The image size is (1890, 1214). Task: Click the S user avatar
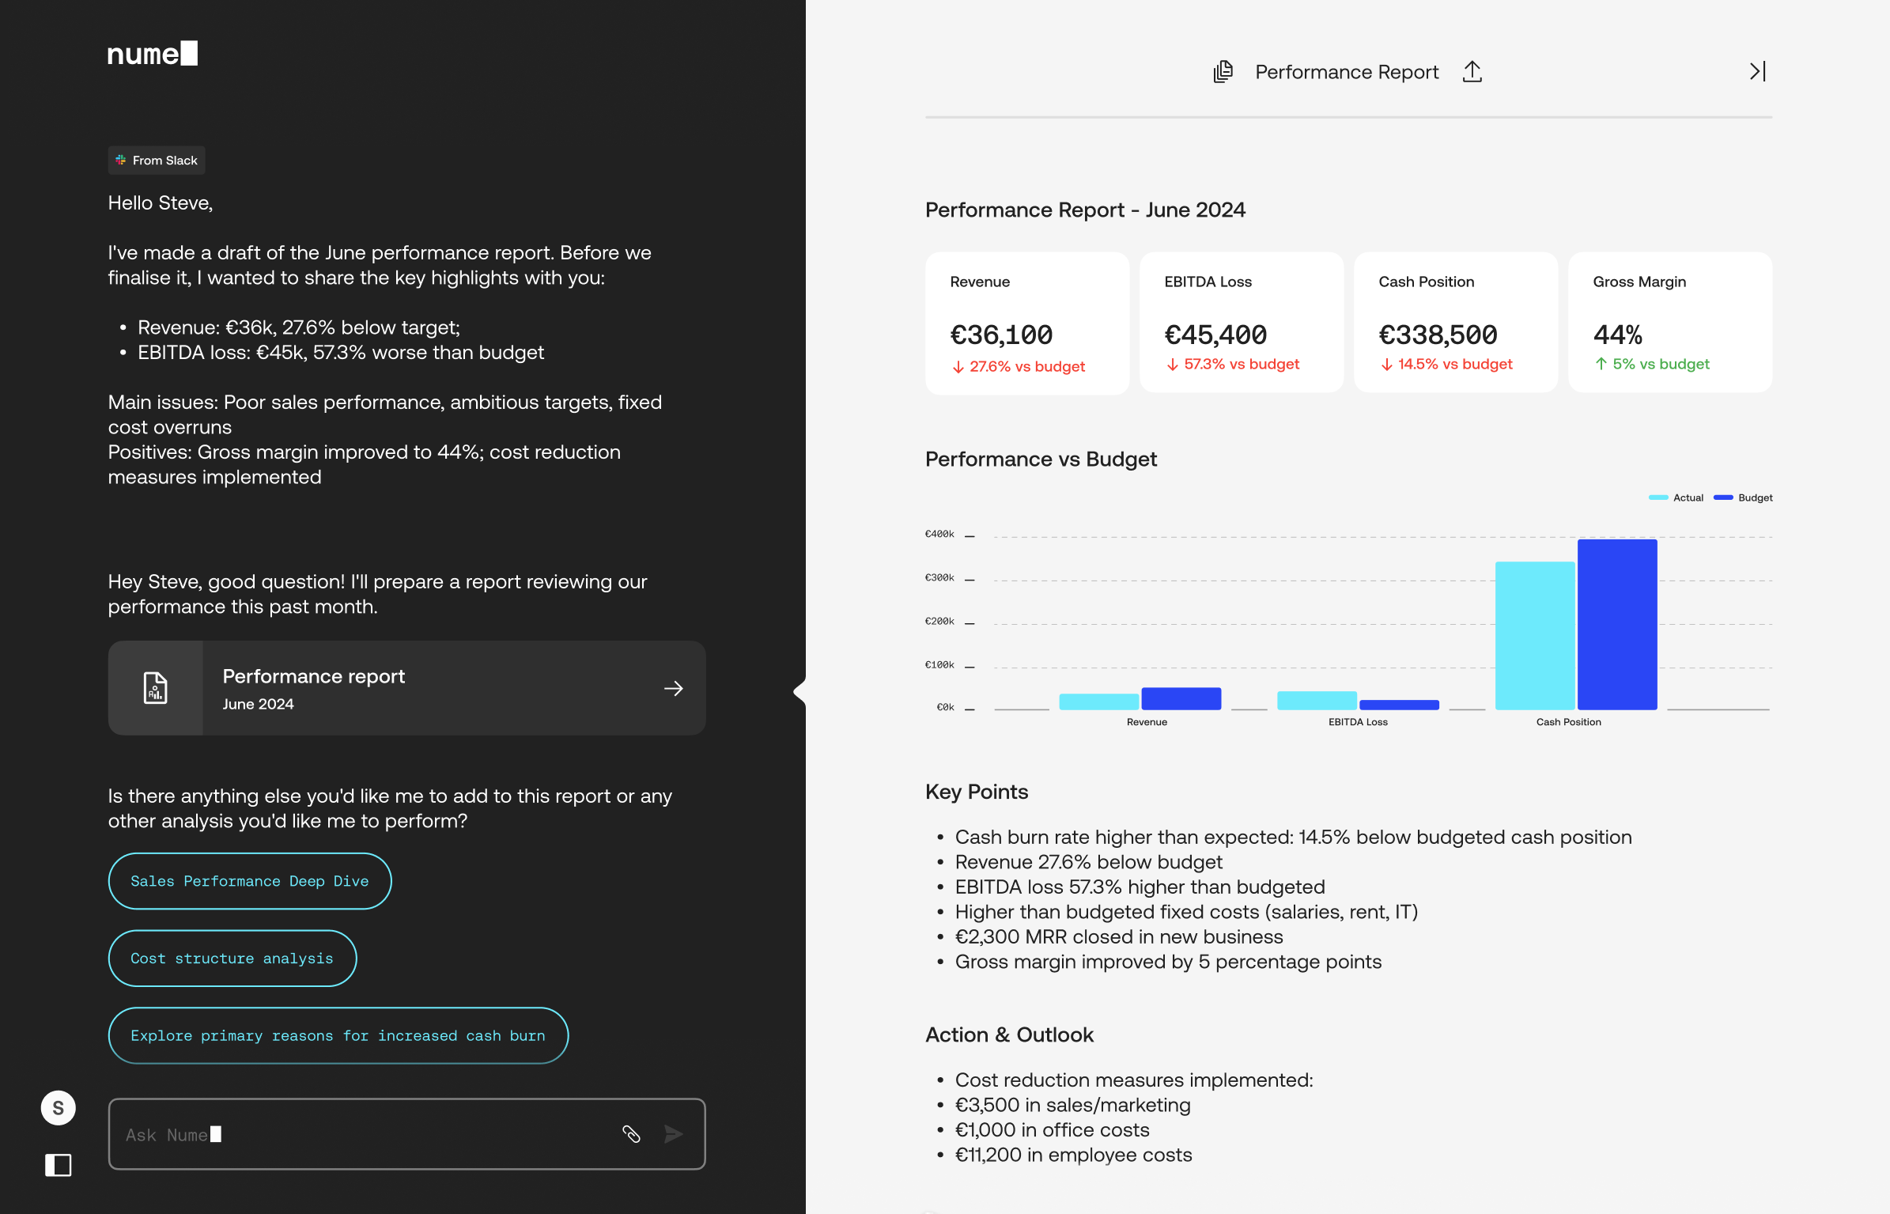coord(58,1106)
